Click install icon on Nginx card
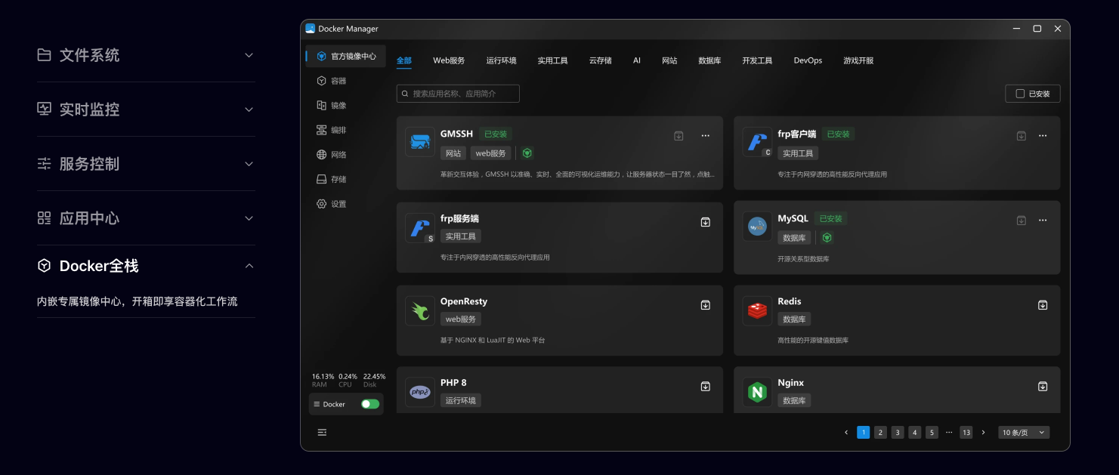Viewport: 1119px width, 475px height. click(x=1042, y=387)
